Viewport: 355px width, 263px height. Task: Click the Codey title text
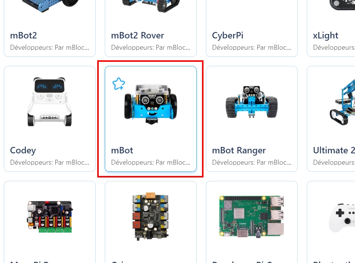23,151
